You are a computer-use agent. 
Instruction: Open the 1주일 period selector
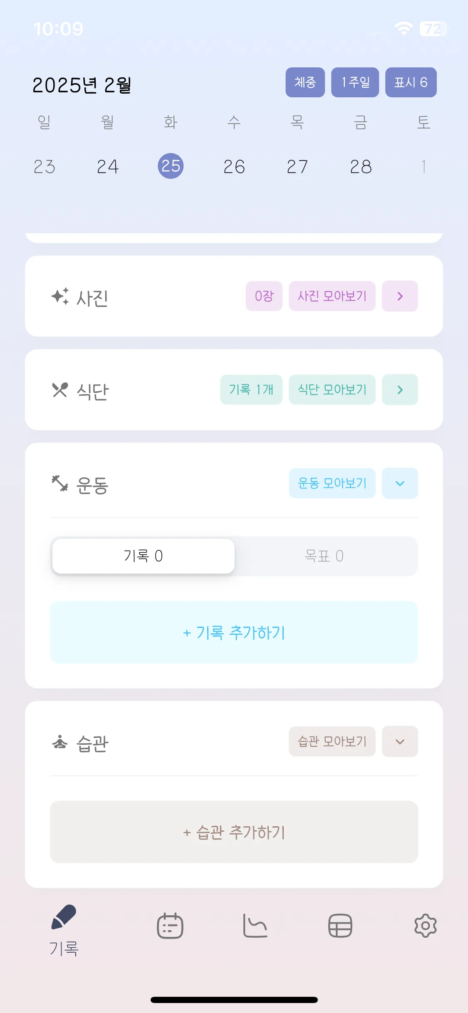pyautogui.click(x=355, y=82)
